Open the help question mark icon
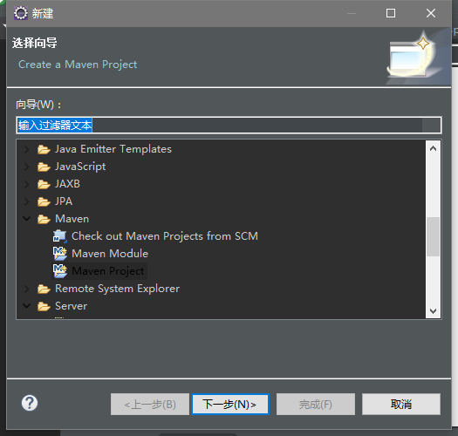 point(30,403)
